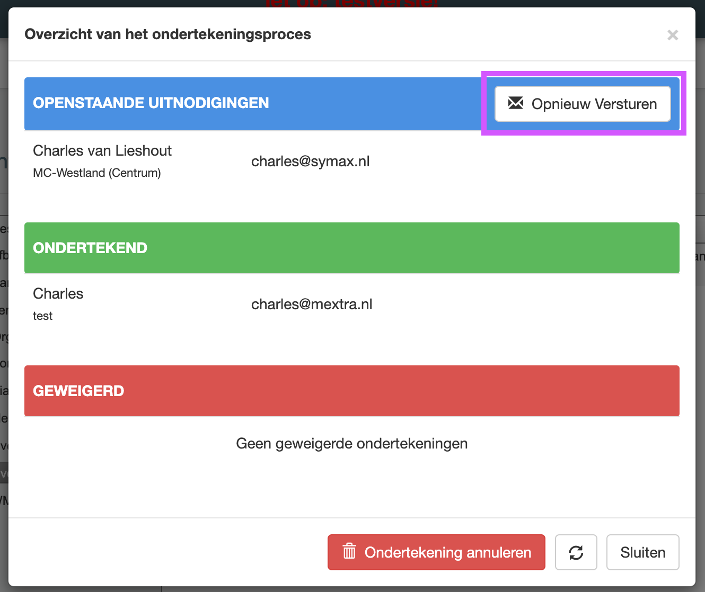
Task: Cancel signing with Ondertekening annuleren
Action: click(x=436, y=552)
